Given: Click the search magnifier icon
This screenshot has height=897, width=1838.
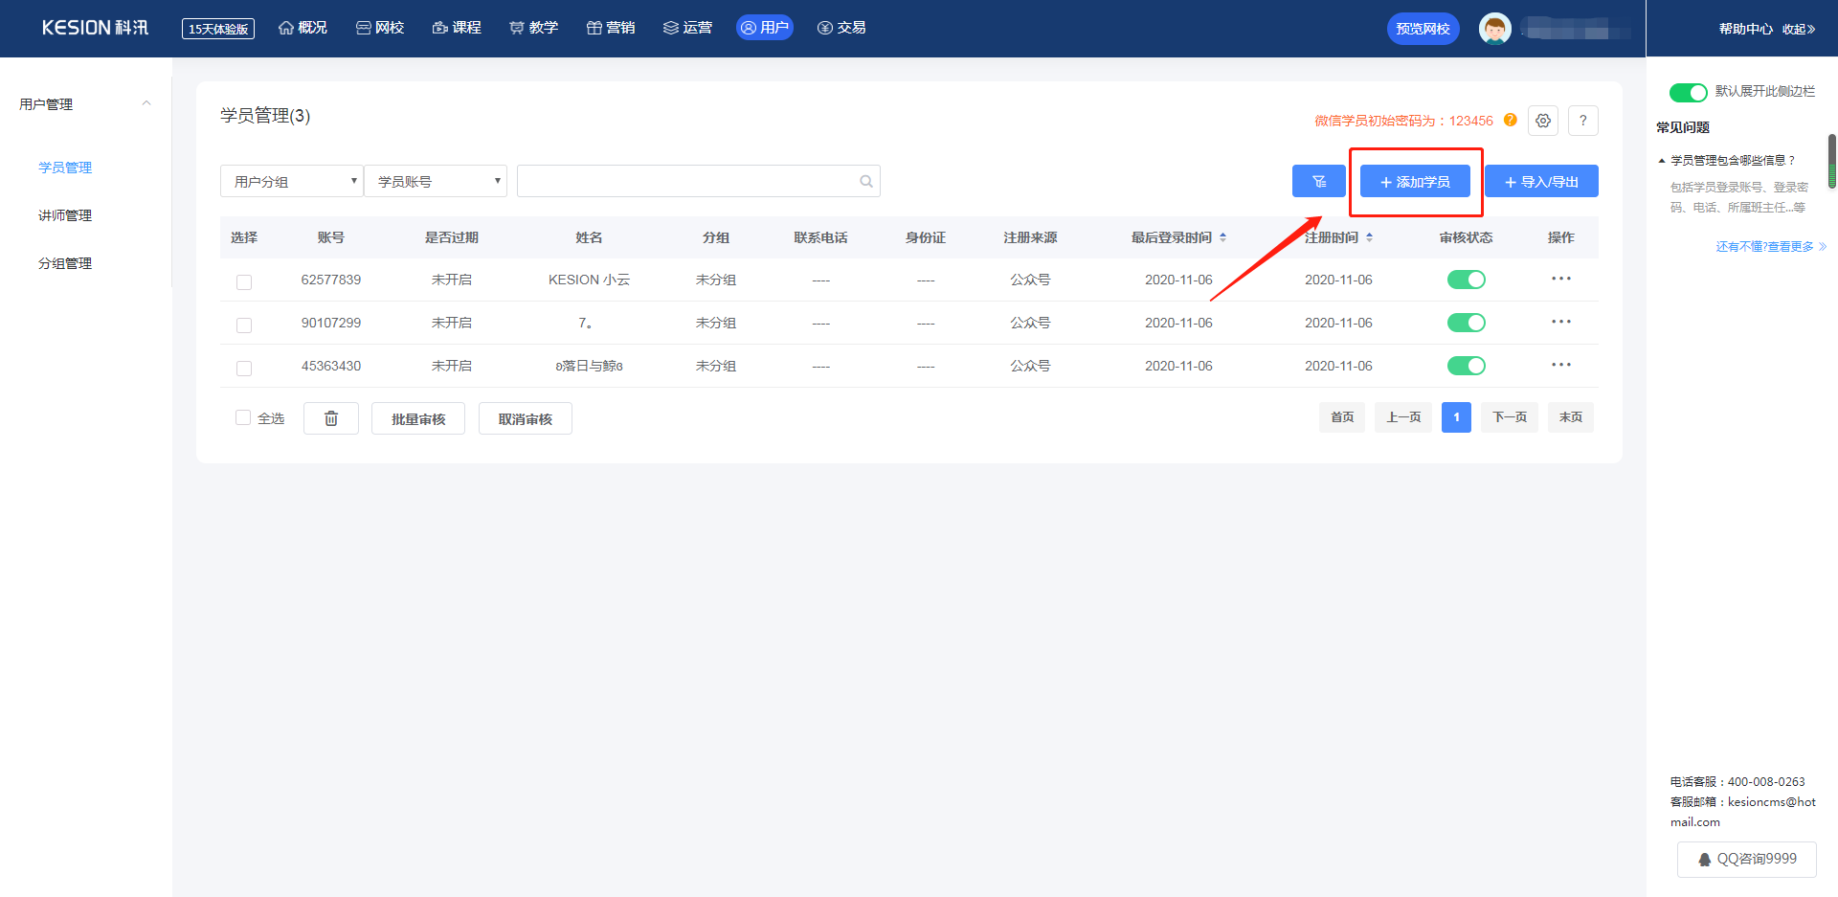Looking at the screenshot, I should (865, 181).
